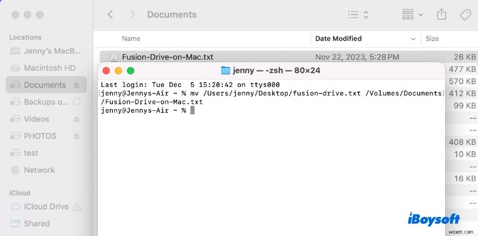Eject the PHOTOS volume

tap(76, 136)
